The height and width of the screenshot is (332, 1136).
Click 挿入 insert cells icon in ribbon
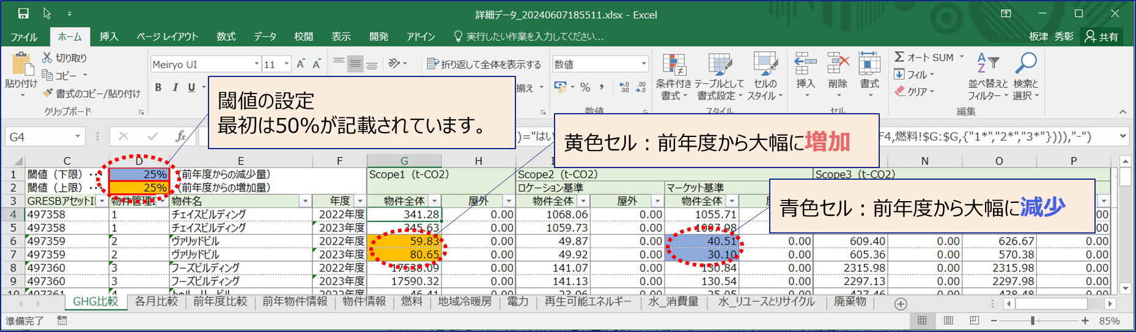pos(805,64)
